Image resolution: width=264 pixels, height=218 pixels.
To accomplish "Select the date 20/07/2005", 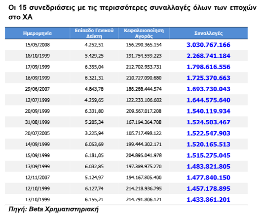I will [x=38, y=133].
